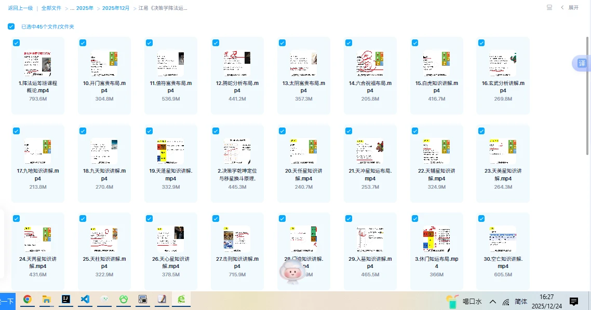Expand the collapsed breadcrumb path ellipsis
This screenshot has height=310, width=591.
point(72,8)
